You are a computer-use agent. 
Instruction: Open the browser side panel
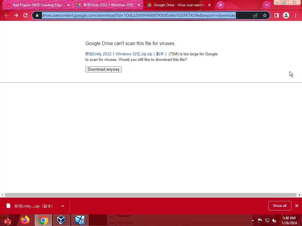[277, 15]
